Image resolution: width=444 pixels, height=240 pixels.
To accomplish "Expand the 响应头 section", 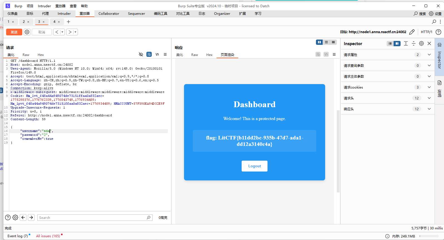I will 429,109.
